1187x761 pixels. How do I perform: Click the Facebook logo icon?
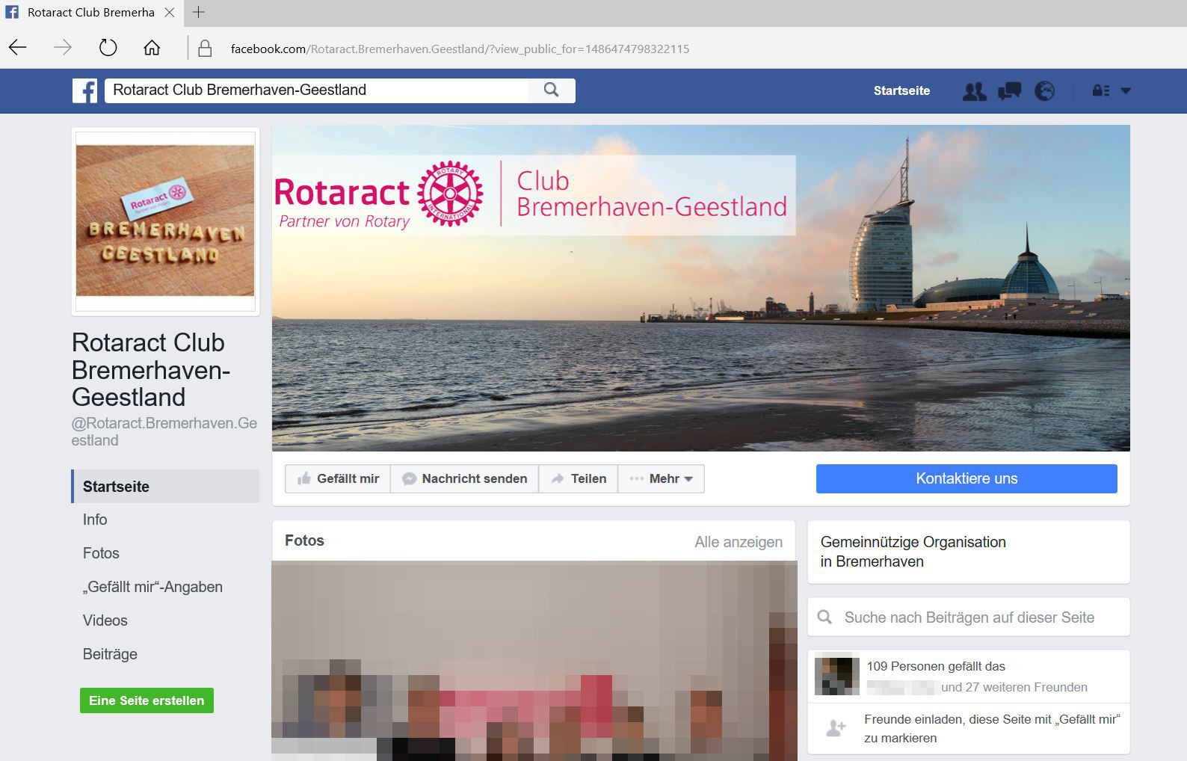click(84, 90)
